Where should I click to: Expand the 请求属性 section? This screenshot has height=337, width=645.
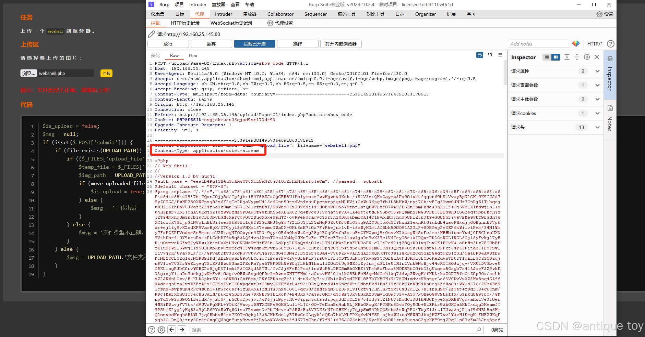tap(598, 71)
